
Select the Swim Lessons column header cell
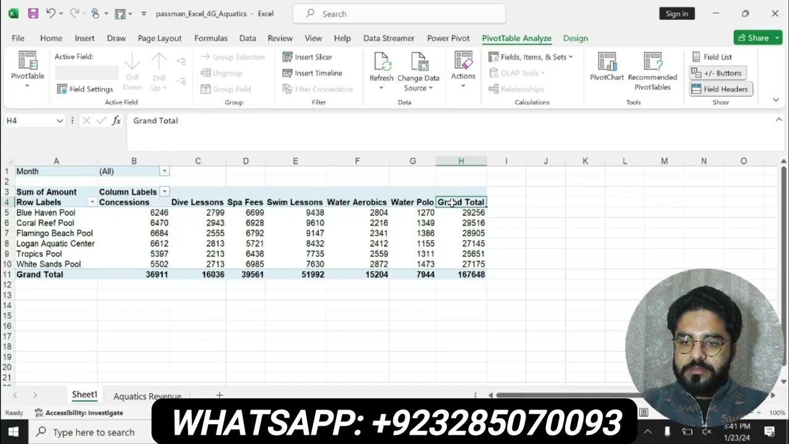click(295, 202)
